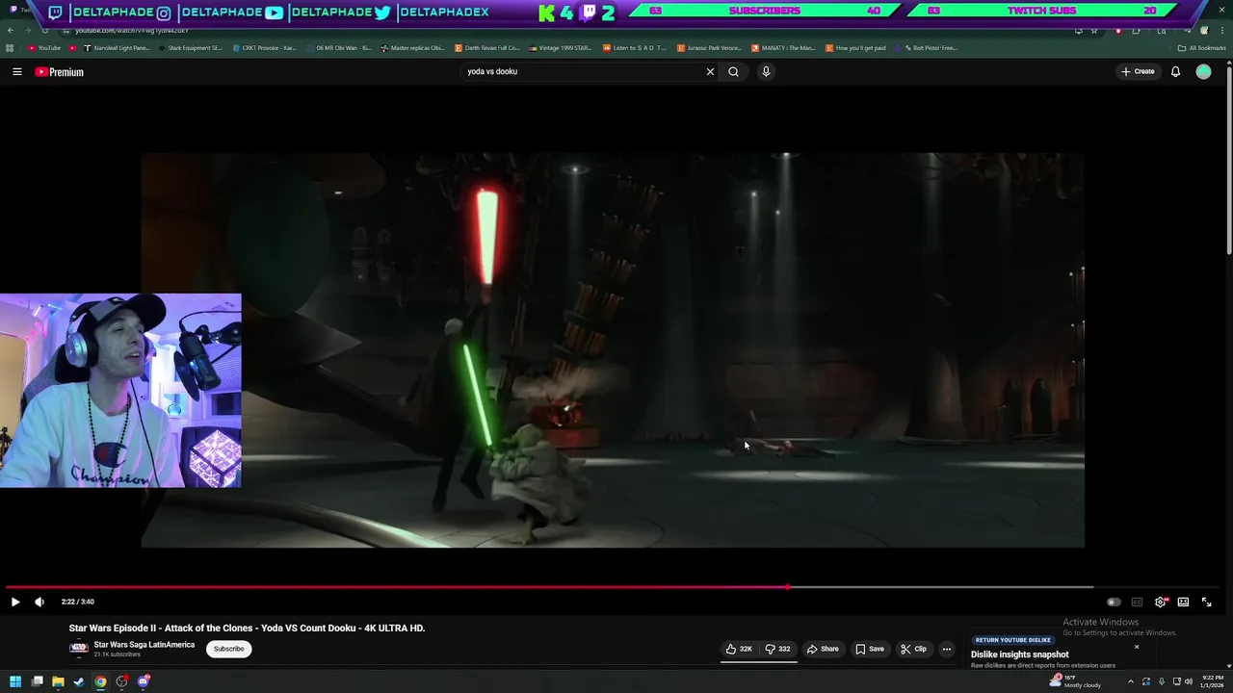Click the magnifier search button
Image resolution: width=1233 pixels, height=693 pixels.
(x=733, y=71)
